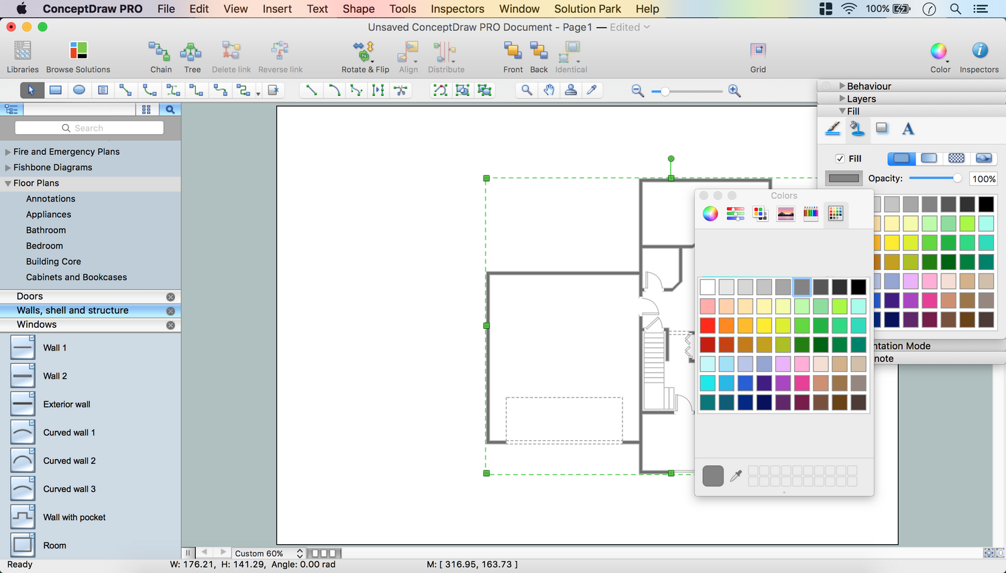Open the Bathroom library

(46, 230)
